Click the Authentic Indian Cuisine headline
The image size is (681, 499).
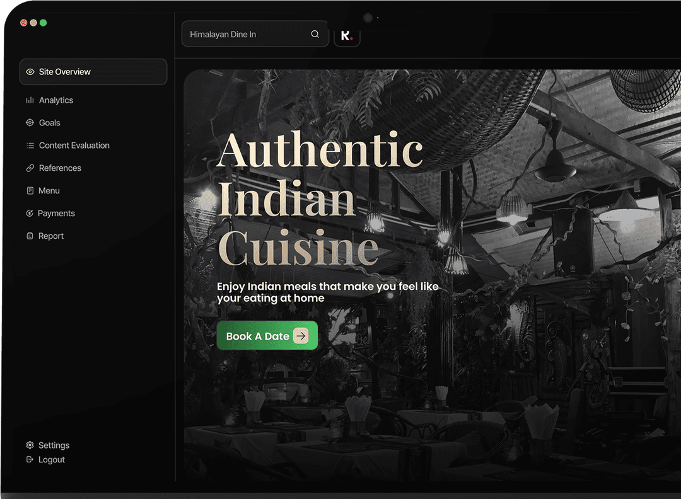[319, 198]
